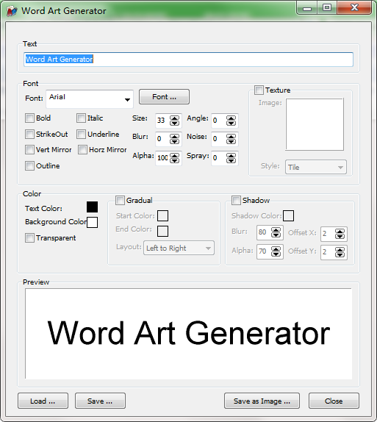Decrease the font Alpha spinner value
This screenshot has height=422, width=377.
tap(174, 160)
